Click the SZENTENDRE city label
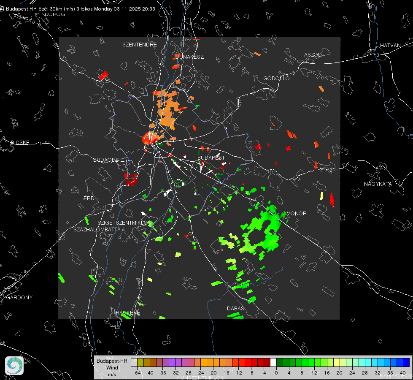The width and height of the screenshot is (413, 380). [x=140, y=45]
